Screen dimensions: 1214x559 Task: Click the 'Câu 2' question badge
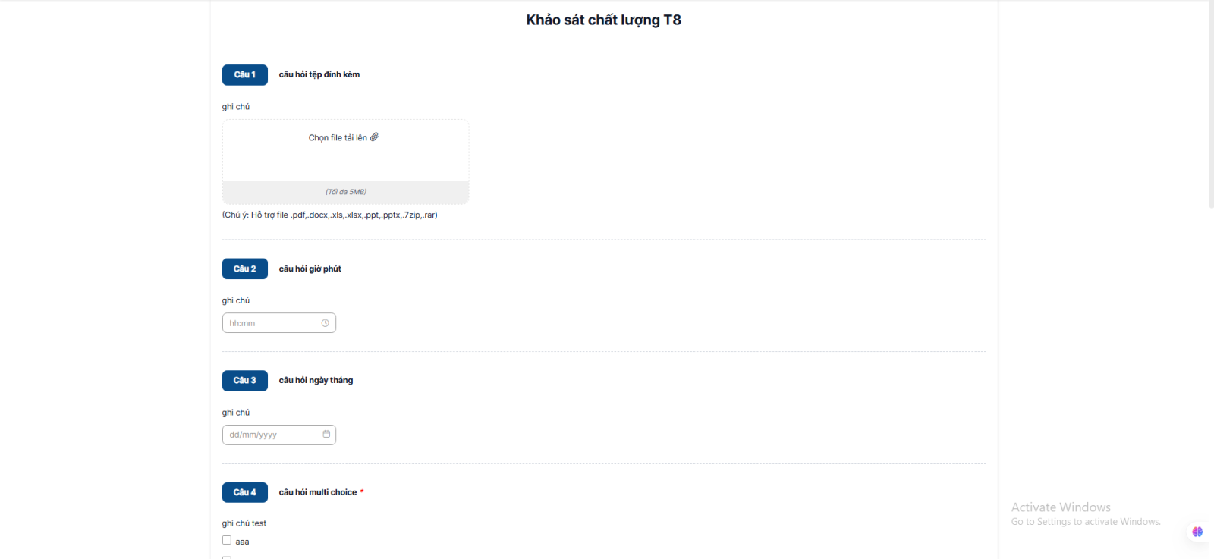[x=244, y=269]
